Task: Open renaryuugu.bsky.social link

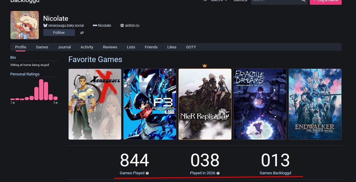Action: (x=66, y=26)
